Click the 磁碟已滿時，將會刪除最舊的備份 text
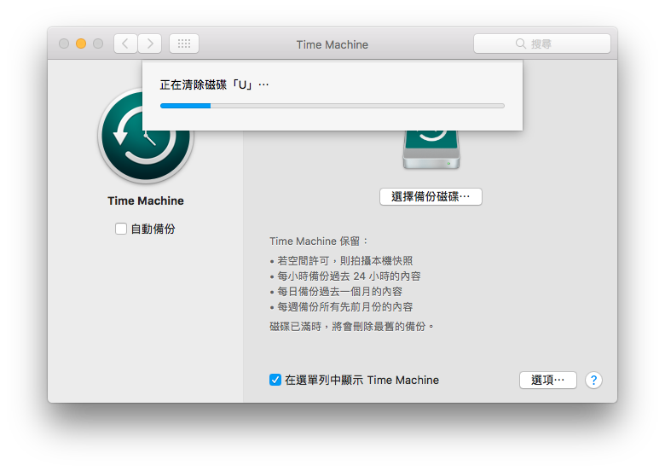 (x=351, y=327)
